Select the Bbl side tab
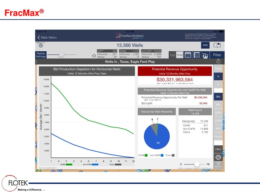This screenshot has width=260, height=195. 218,97
